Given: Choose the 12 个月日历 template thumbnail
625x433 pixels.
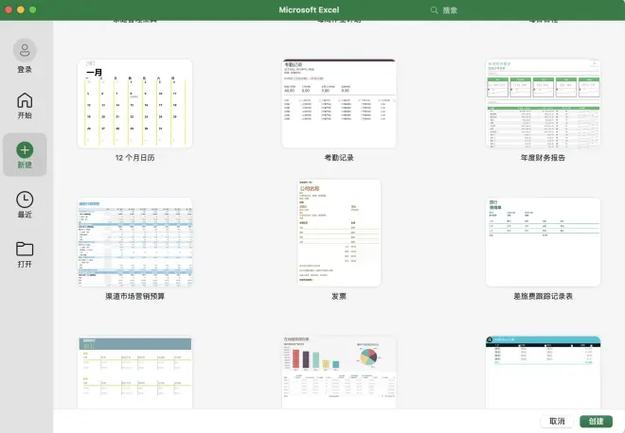Looking at the screenshot, I should coord(134,103).
